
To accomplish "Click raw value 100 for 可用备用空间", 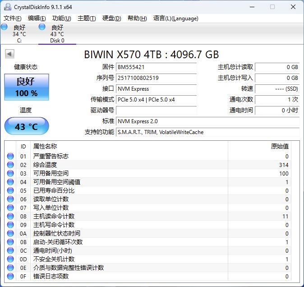I will (284, 174).
